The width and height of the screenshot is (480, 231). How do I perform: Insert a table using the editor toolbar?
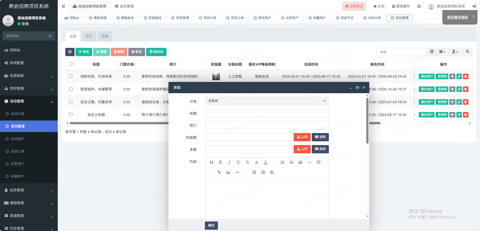tap(318, 162)
